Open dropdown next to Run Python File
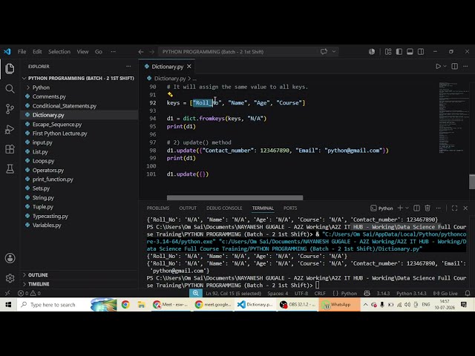475x356 pixels. (445, 66)
